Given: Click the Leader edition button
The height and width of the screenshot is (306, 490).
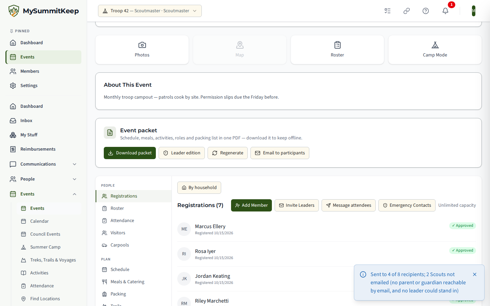Looking at the screenshot, I should [182, 153].
